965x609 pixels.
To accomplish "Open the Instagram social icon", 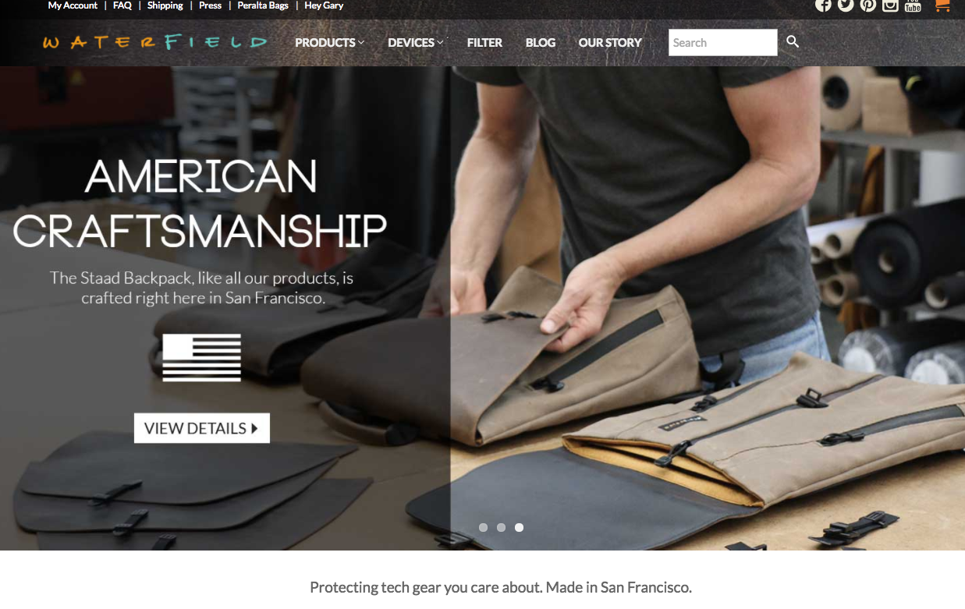I will (x=890, y=5).
